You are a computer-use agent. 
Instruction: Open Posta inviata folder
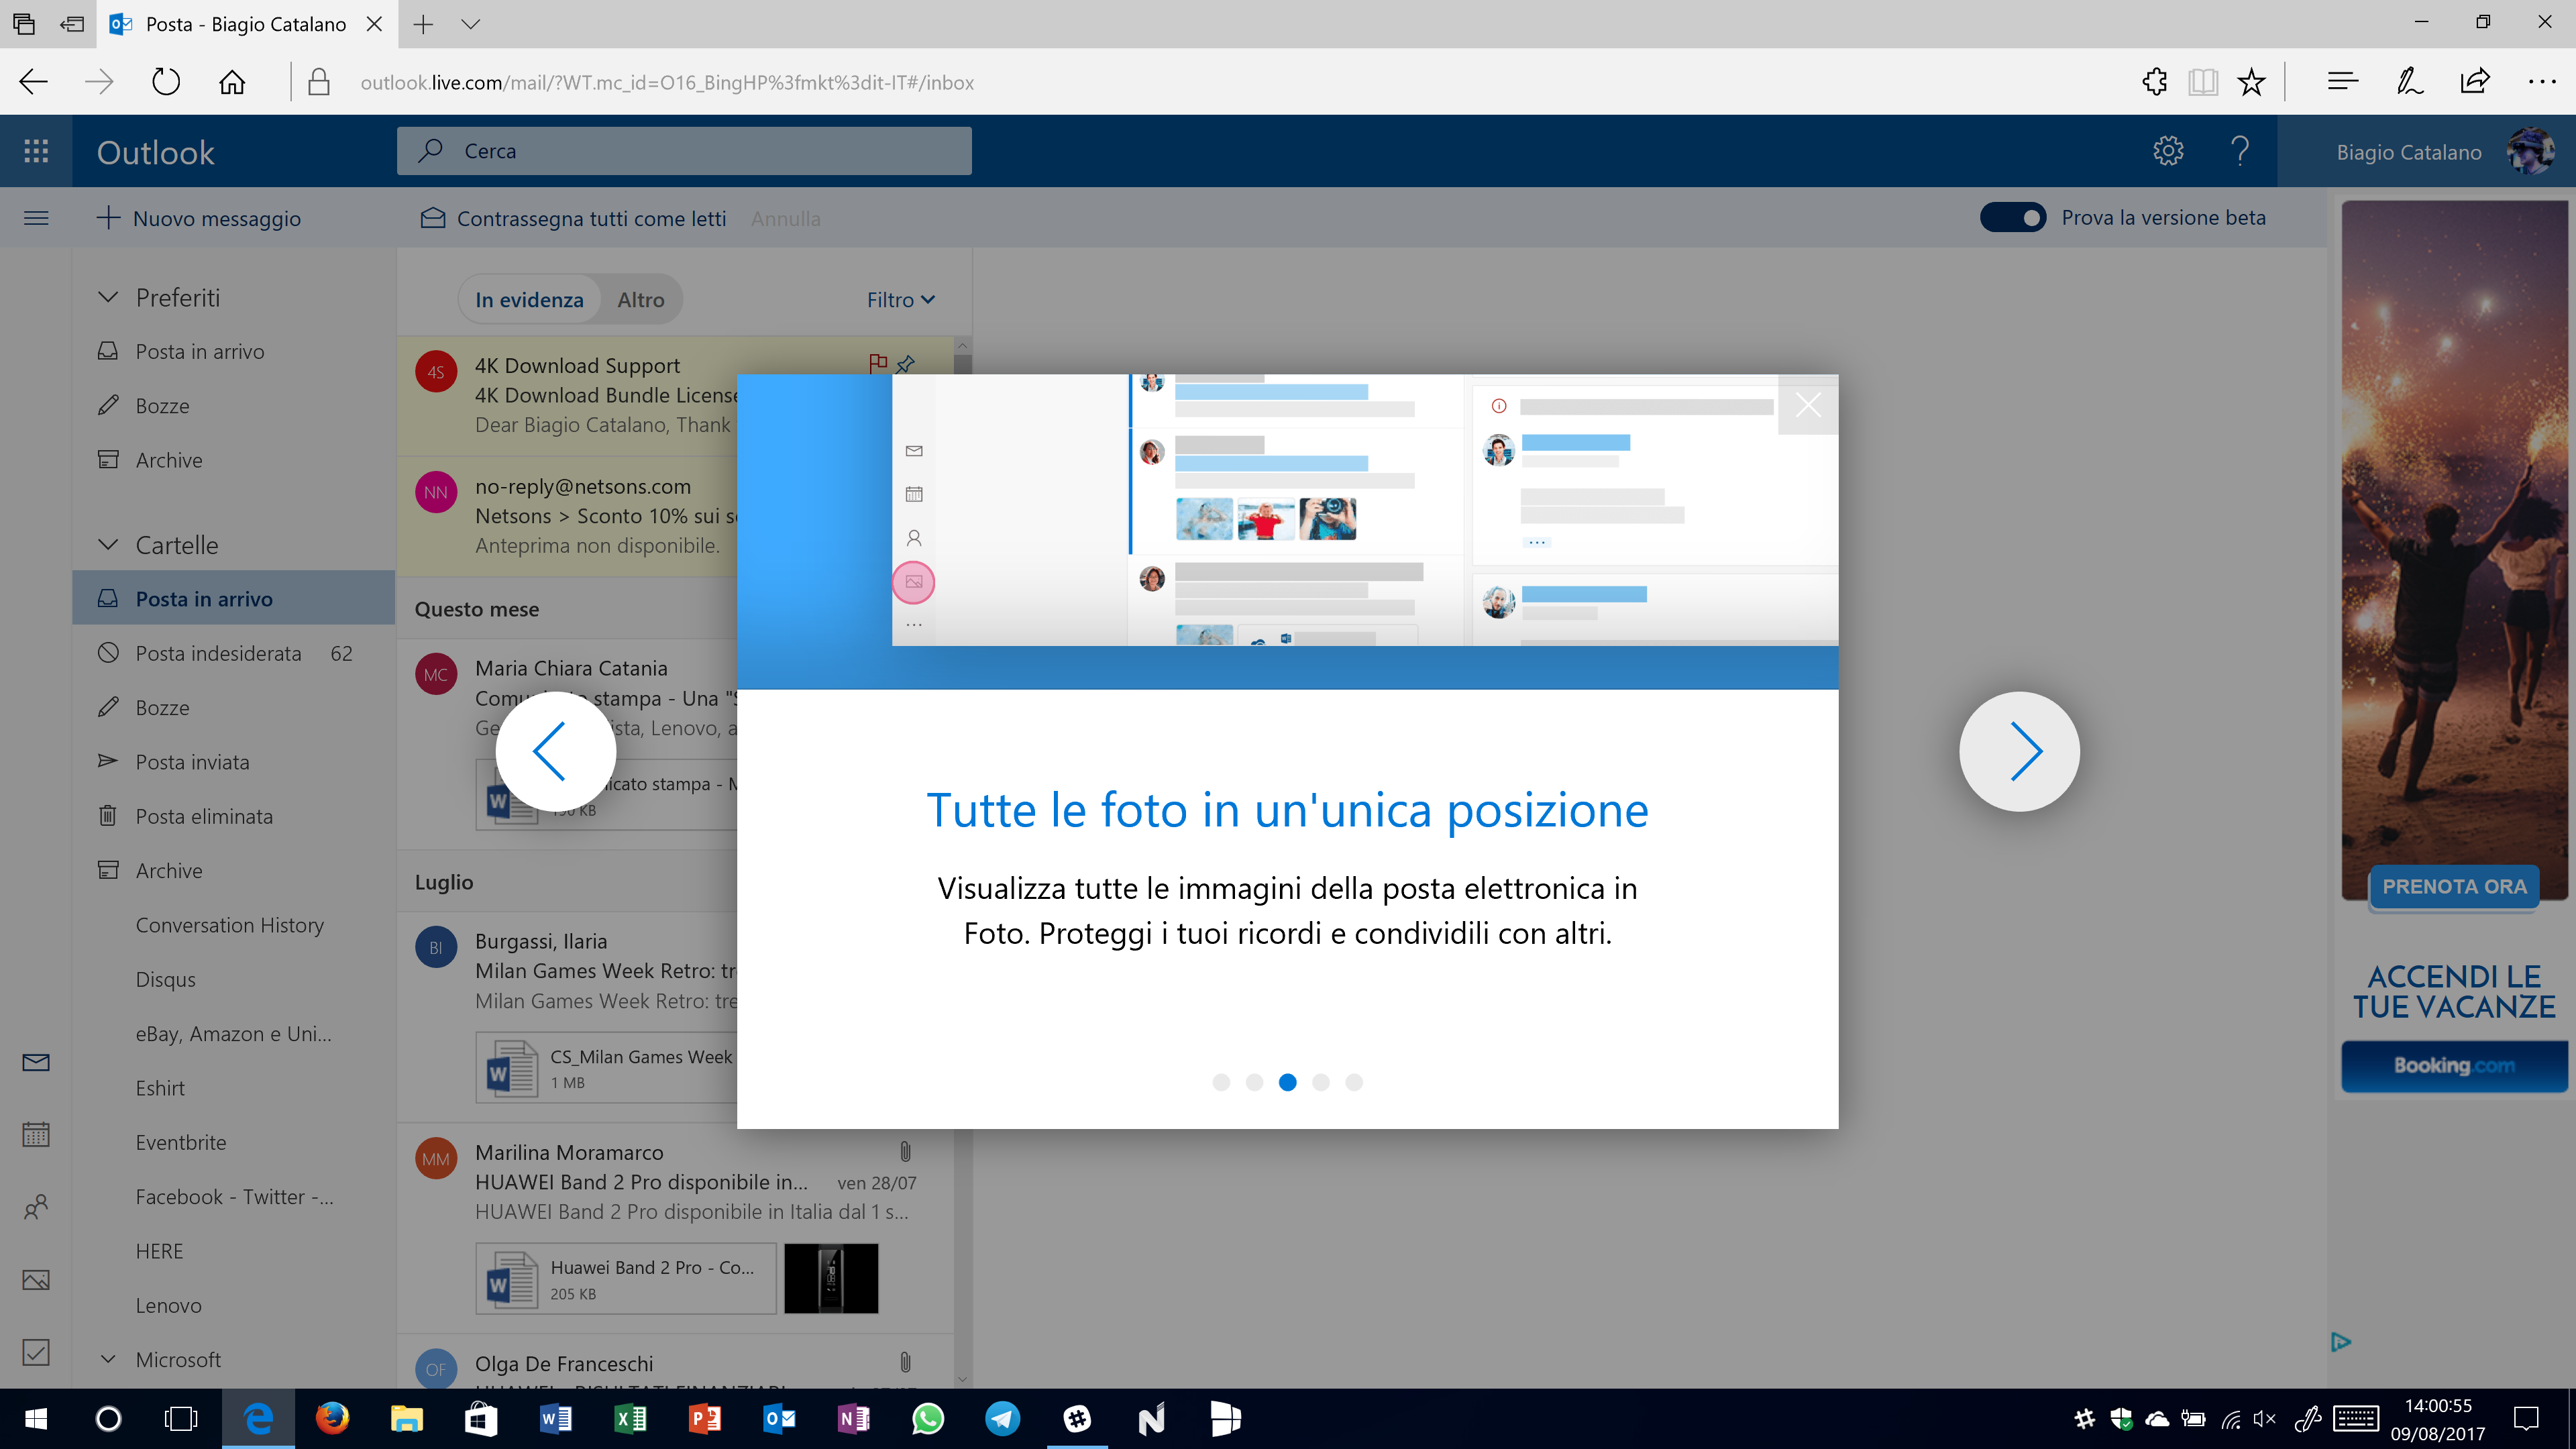click(x=234, y=762)
